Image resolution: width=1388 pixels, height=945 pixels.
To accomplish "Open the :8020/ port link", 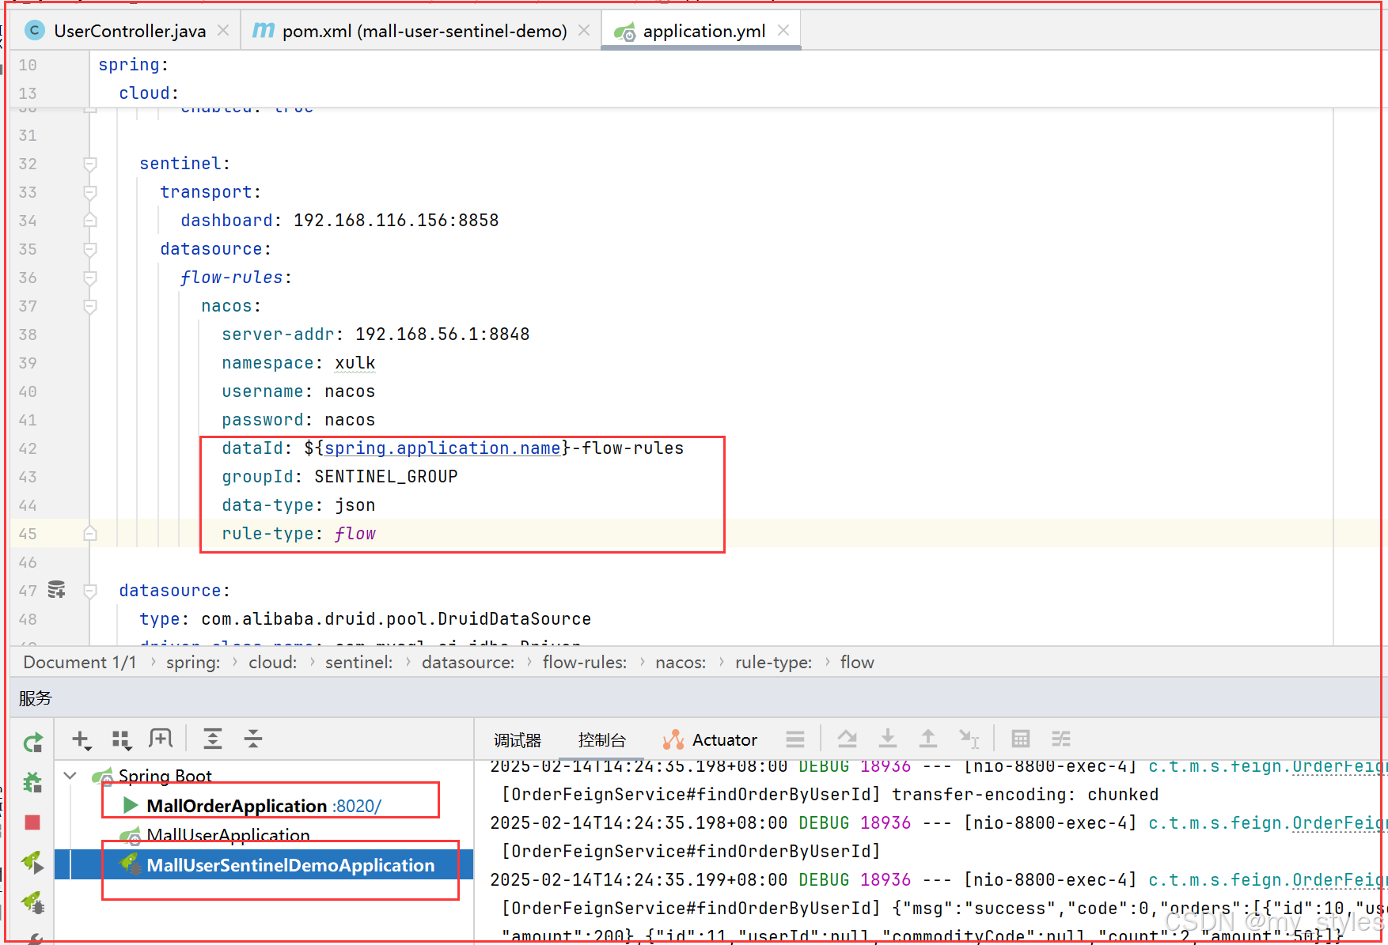I will point(357,806).
